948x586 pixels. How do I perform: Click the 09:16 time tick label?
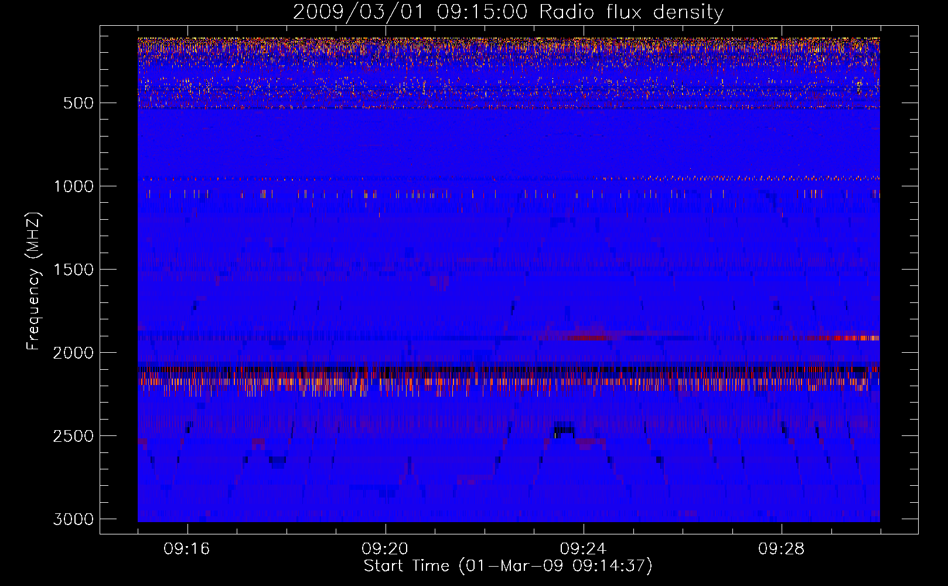point(187,549)
